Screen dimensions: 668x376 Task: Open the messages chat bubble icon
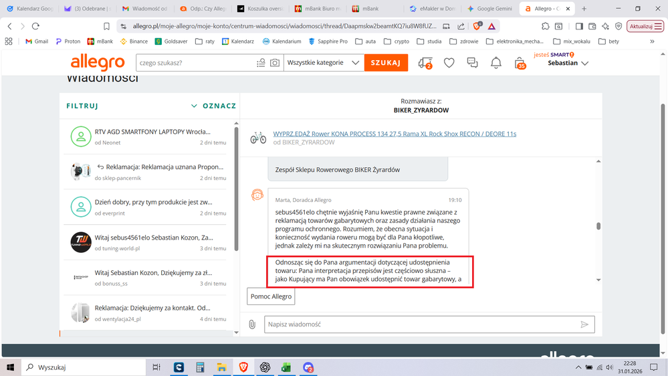[473, 63]
